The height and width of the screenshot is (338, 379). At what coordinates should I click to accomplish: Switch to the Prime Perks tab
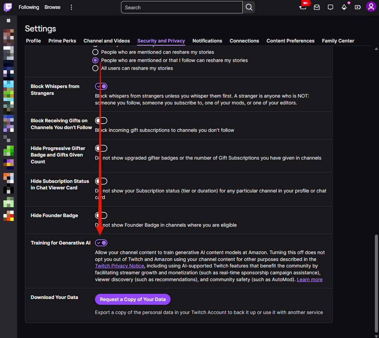coord(62,41)
